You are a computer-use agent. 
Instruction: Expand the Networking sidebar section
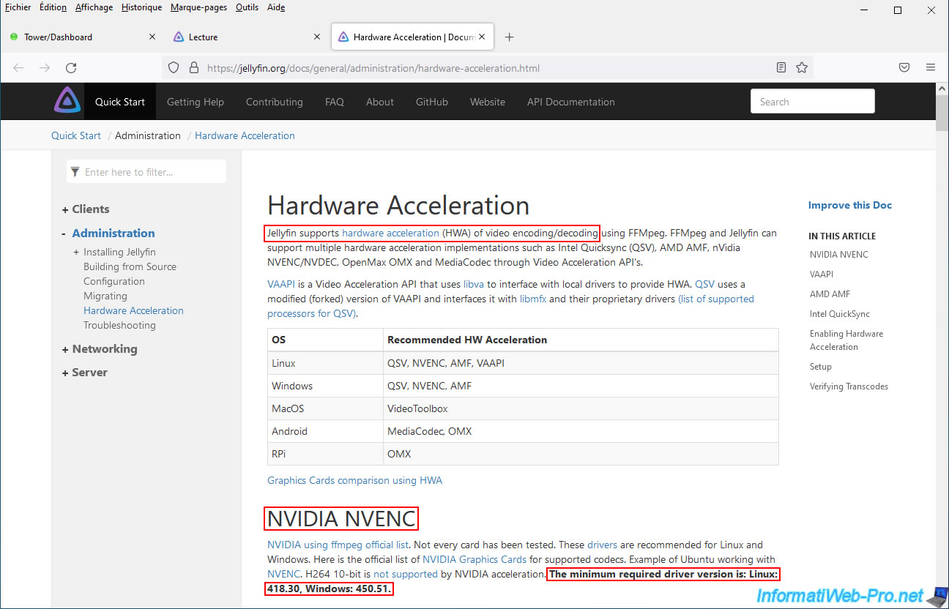tap(65, 349)
